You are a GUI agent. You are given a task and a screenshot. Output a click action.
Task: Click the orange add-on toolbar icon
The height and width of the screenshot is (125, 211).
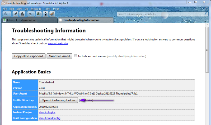click(52, 14)
